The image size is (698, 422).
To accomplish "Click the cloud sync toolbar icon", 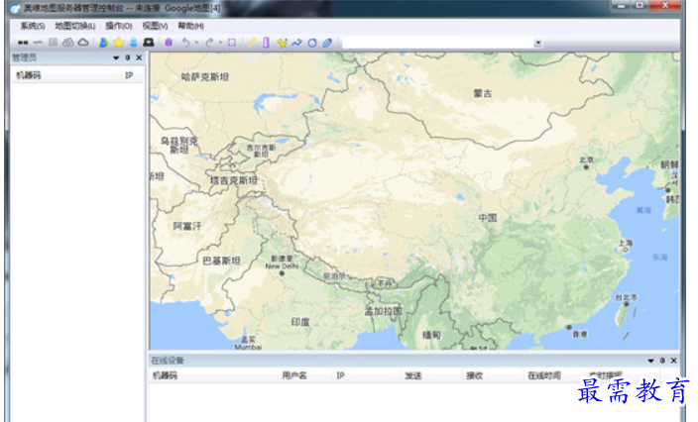I will [67, 43].
